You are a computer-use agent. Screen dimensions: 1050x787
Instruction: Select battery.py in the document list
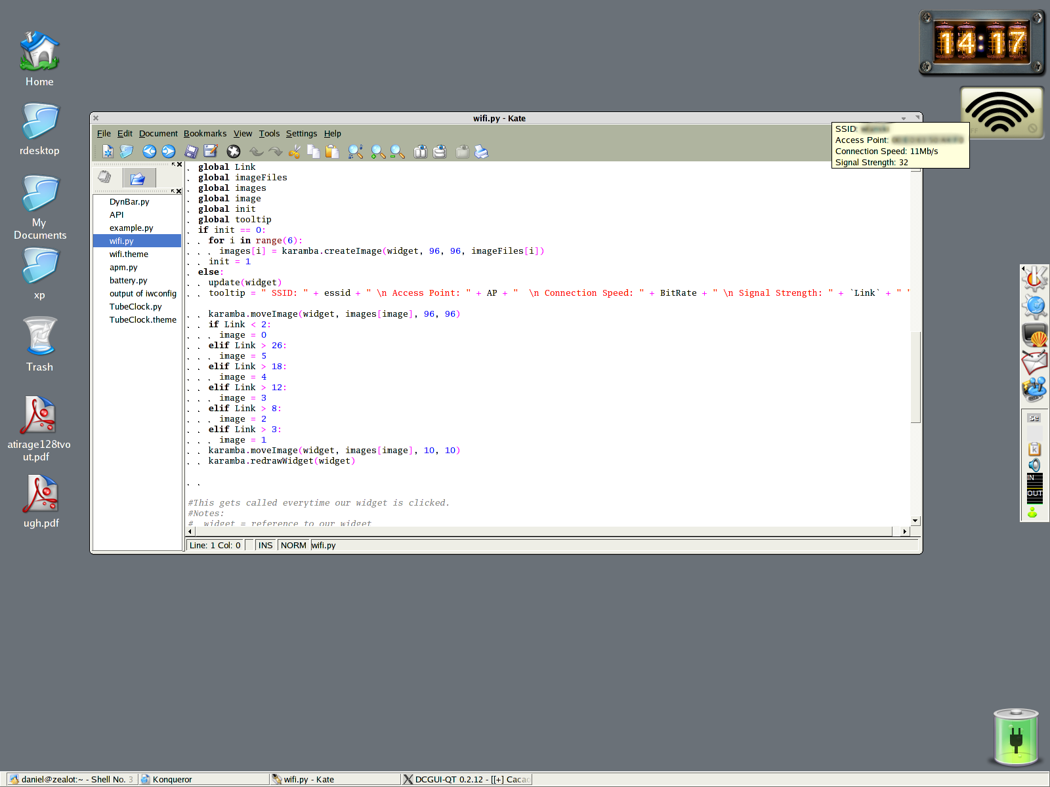point(137,281)
